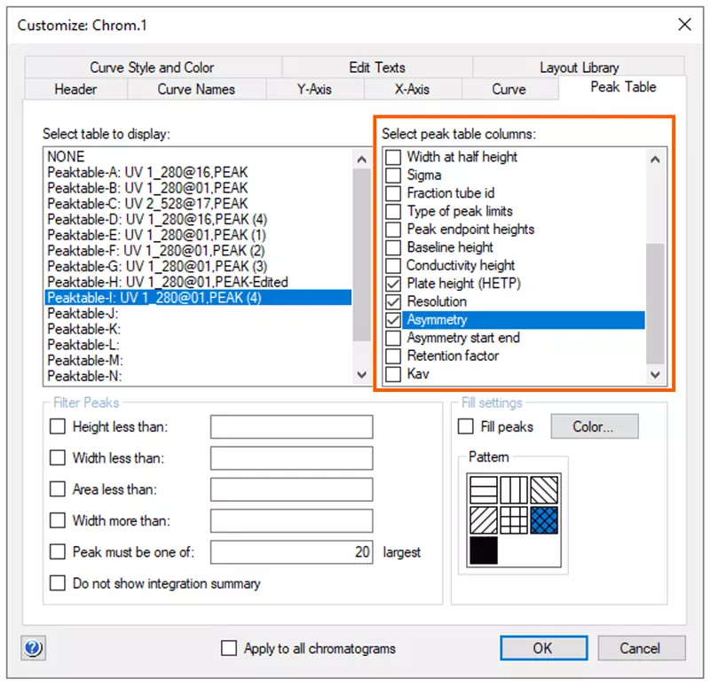This screenshot has height=687, width=710.
Task: Select the horizontal lines fill pattern
Action: [x=485, y=488]
